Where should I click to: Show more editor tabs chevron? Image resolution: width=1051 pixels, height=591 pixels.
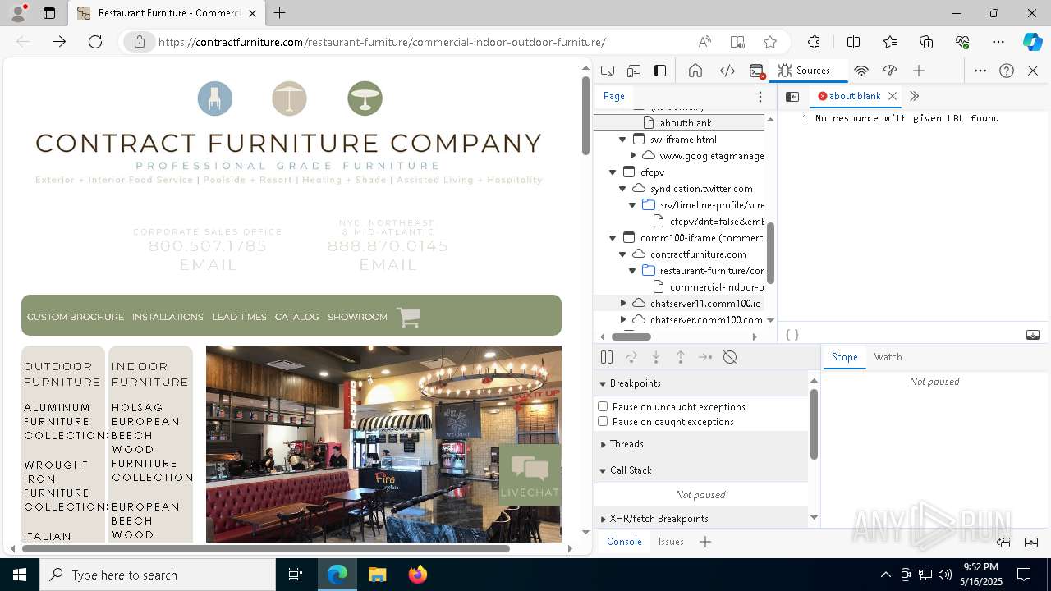click(x=914, y=96)
